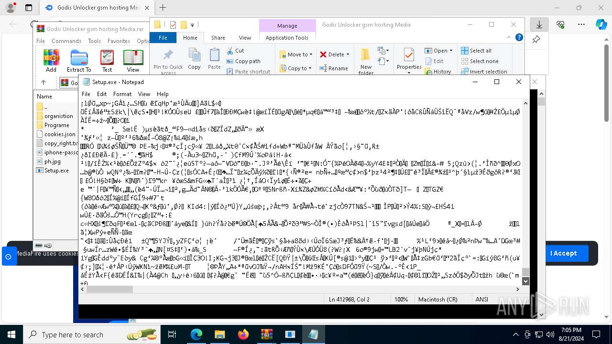Open Edge Copilot icon
This screenshot has width=612, height=344.
point(601,24)
